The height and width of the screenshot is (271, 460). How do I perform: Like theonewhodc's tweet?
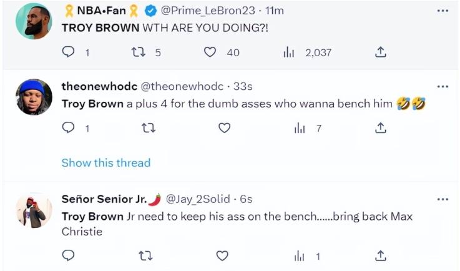tap(224, 128)
